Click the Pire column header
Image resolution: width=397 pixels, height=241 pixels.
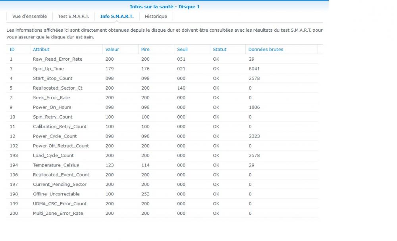[x=156, y=49]
